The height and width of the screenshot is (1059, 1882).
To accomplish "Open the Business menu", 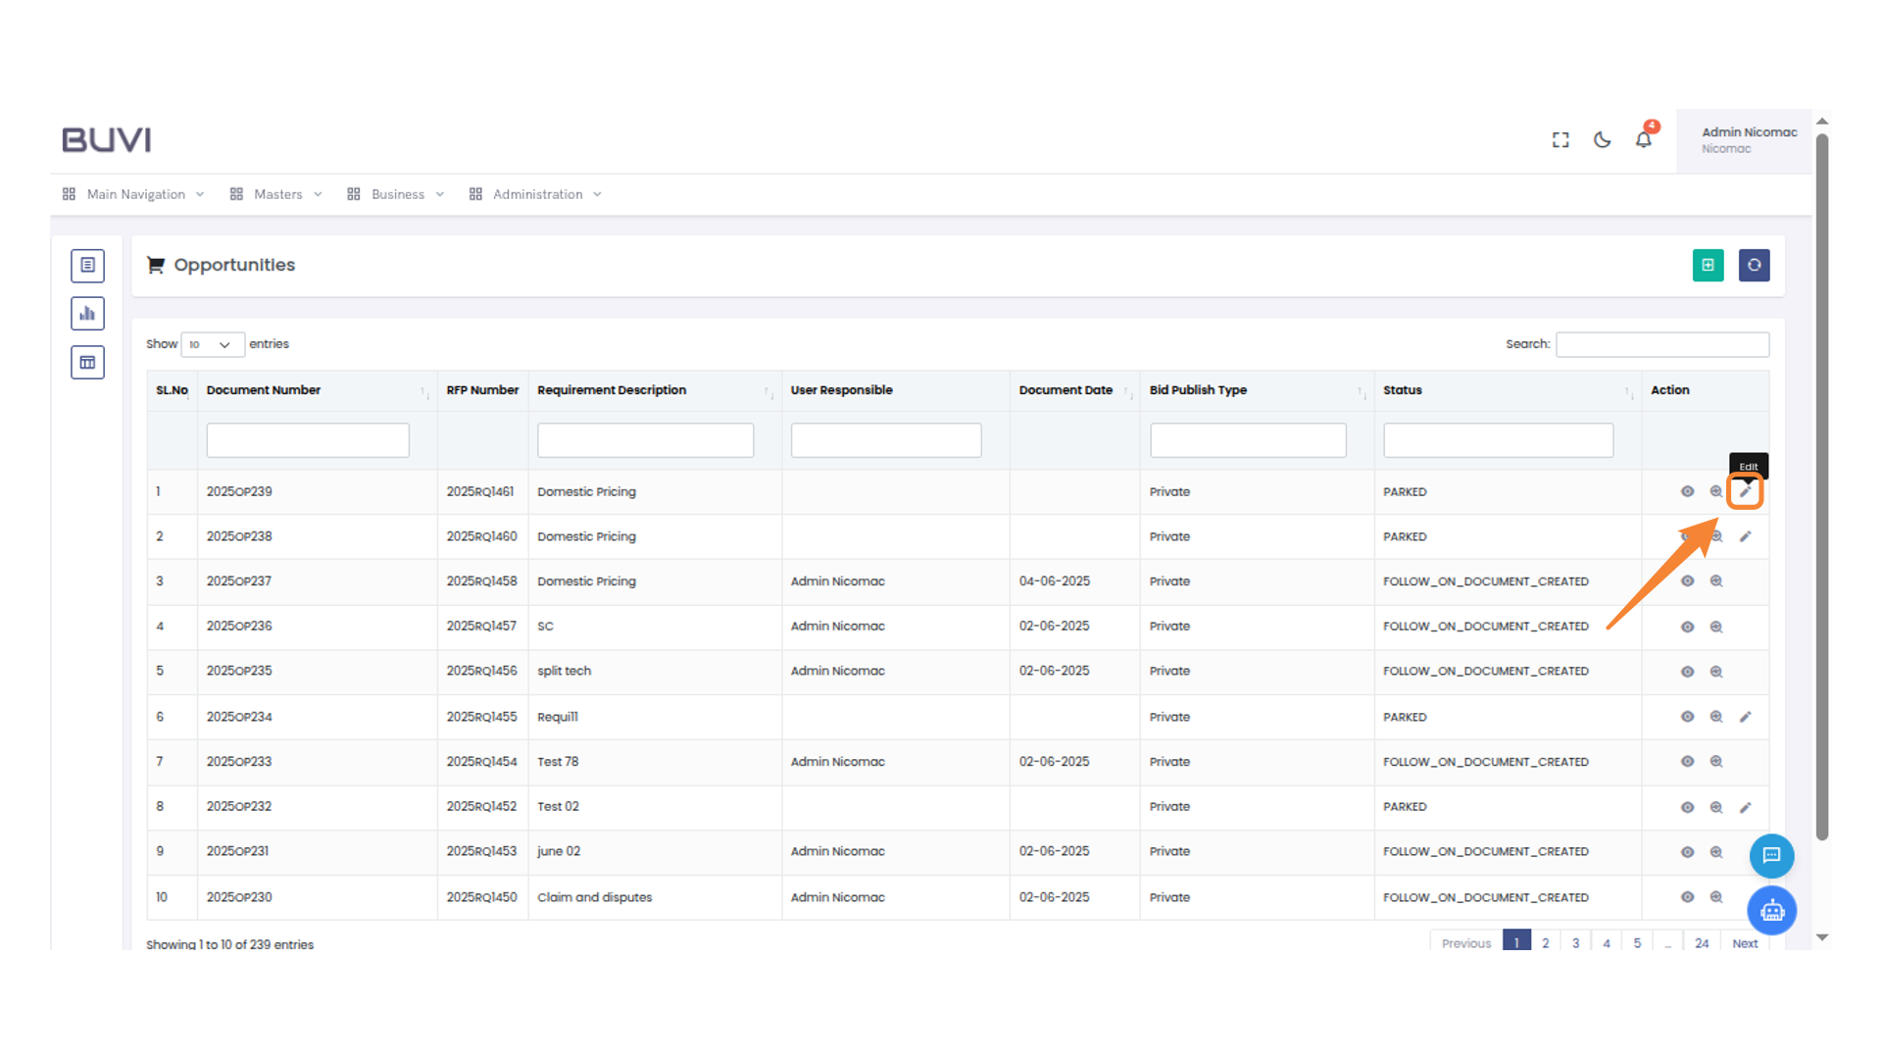I will pyautogui.click(x=396, y=194).
